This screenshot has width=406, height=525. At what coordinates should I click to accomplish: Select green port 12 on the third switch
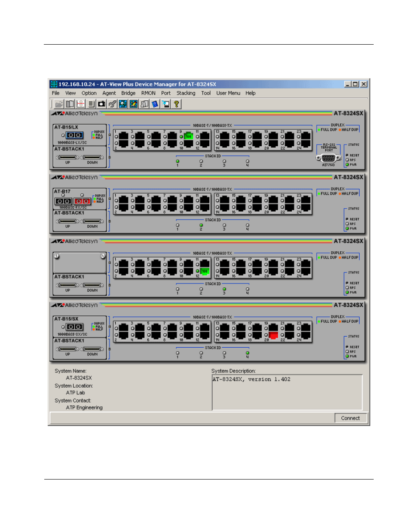pyautogui.click(x=205, y=271)
